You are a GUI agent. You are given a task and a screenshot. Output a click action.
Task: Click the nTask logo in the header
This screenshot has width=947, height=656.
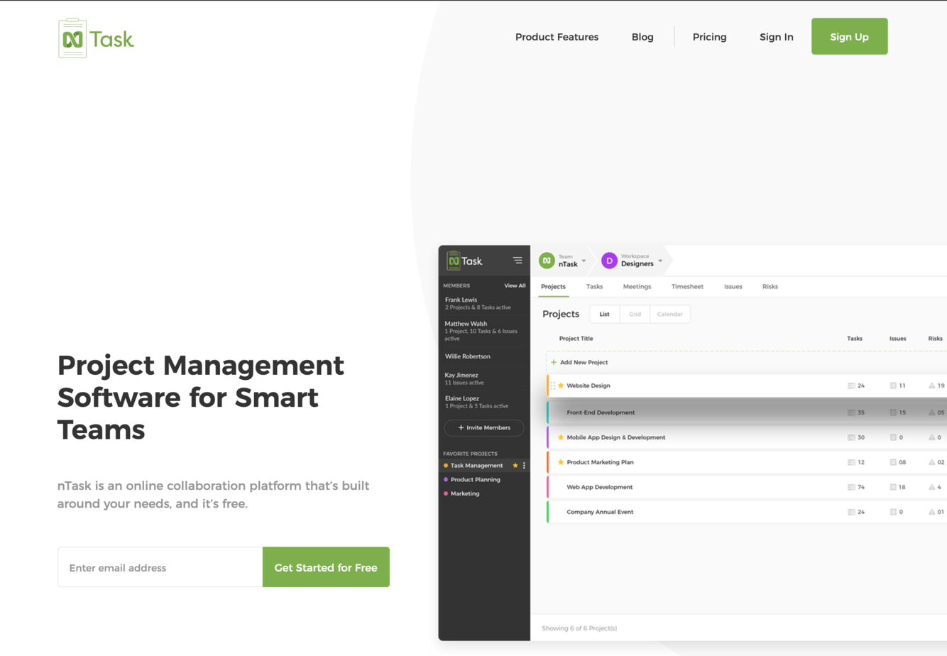(96, 38)
